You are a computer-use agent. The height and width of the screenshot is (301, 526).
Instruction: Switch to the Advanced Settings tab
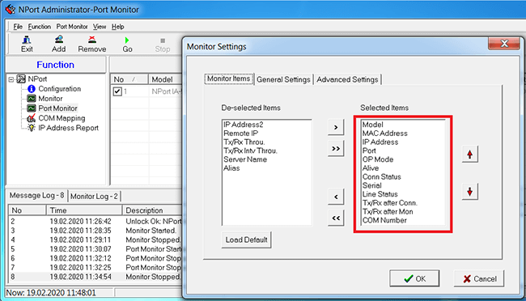coord(347,79)
